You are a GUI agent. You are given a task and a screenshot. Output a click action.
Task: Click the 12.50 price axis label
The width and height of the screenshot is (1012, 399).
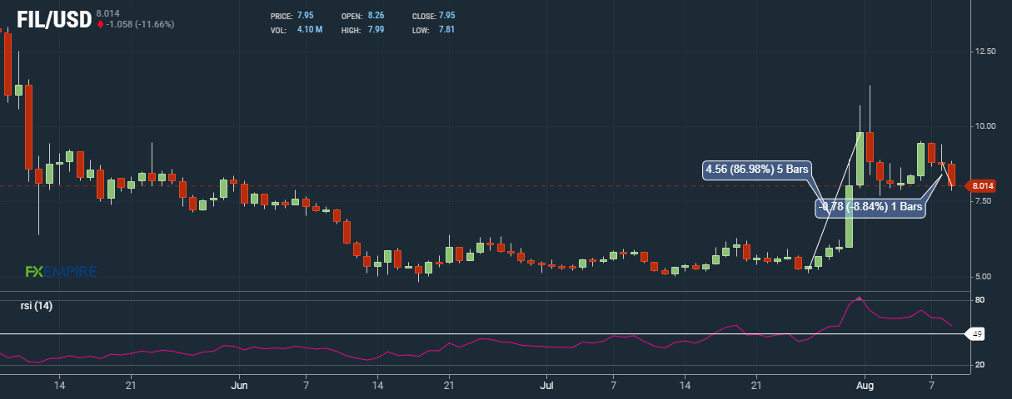(x=985, y=52)
